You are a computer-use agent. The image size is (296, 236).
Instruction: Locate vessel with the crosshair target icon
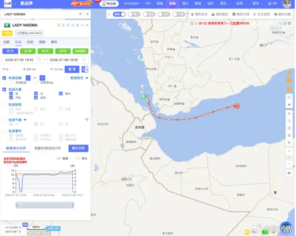coord(78,25)
